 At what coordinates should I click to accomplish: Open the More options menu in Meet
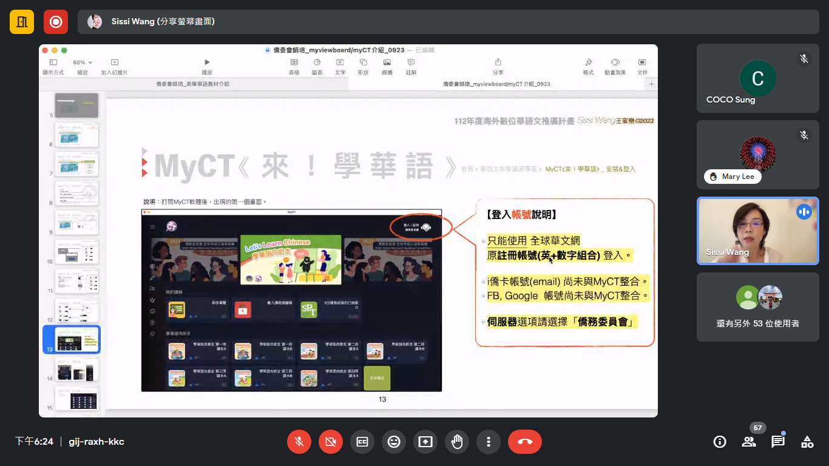pyautogui.click(x=489, y=442)
